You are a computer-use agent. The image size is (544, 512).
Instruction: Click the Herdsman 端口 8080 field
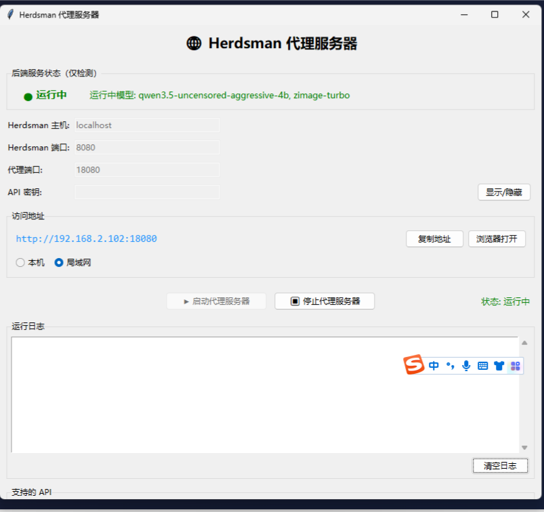click(x=147, y=148)
